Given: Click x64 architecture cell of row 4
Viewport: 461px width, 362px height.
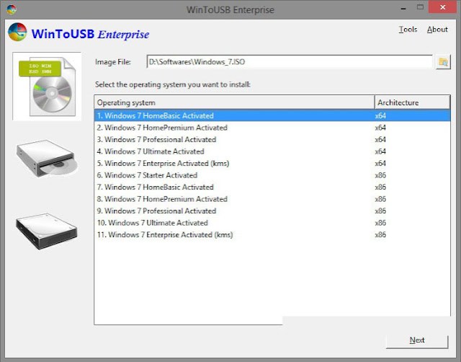Looking at the screenshot, I should (x=380, y=151).
